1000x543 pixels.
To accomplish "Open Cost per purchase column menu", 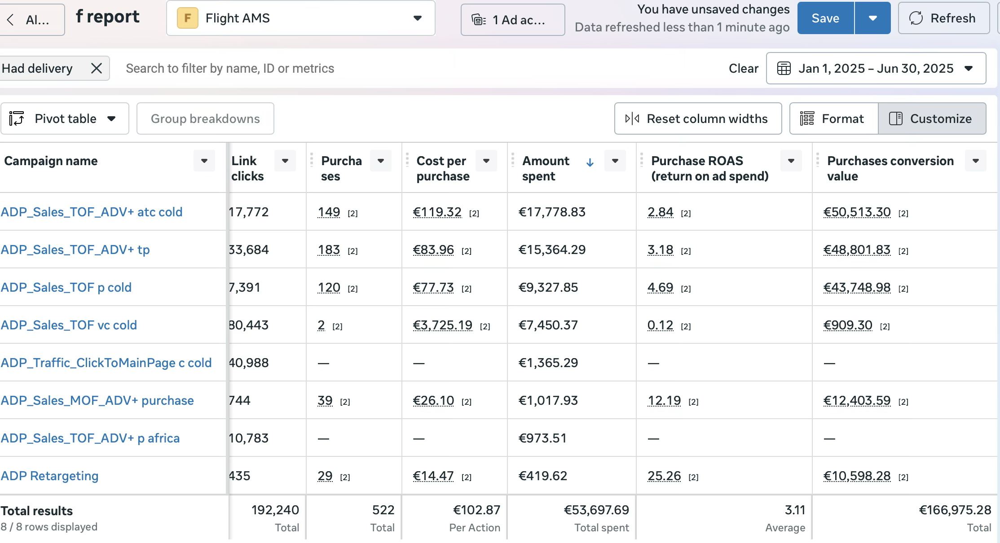I will click(486, 161).
